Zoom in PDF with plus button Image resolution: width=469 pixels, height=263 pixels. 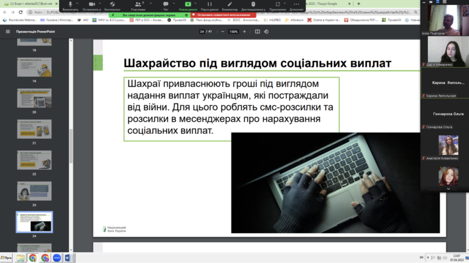244,32
